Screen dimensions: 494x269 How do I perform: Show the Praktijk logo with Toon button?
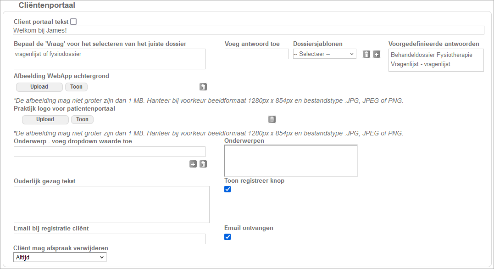click(x=82, y=120)
